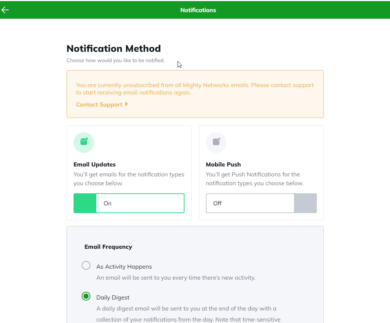Click the Notifications title in the header bar
This screenshot has height=323, width=390.
tap(198, 10)
